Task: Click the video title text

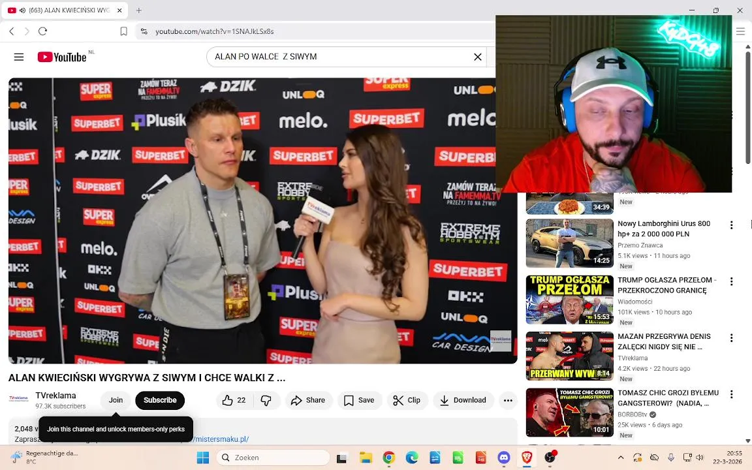Action: pos(147,377)
